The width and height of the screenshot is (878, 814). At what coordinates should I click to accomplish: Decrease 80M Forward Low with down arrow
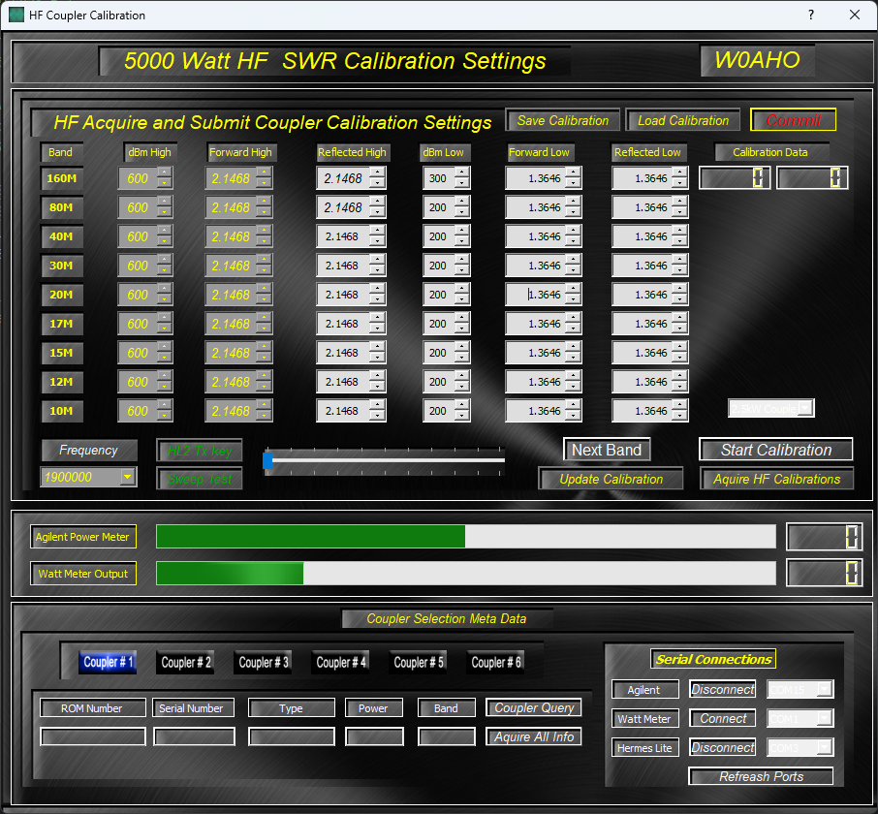point(573,213)
